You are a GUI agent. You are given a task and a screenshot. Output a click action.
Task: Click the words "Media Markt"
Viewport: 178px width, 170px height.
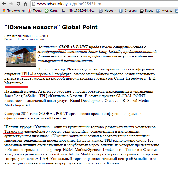click(80, 154)
